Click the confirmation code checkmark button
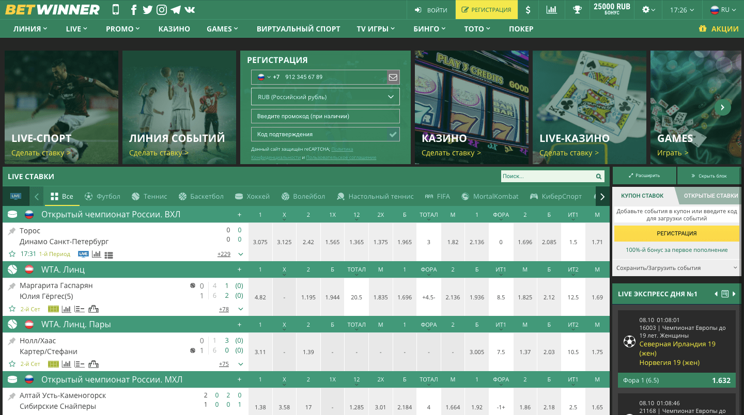The image size is (744, 415). 393,134
